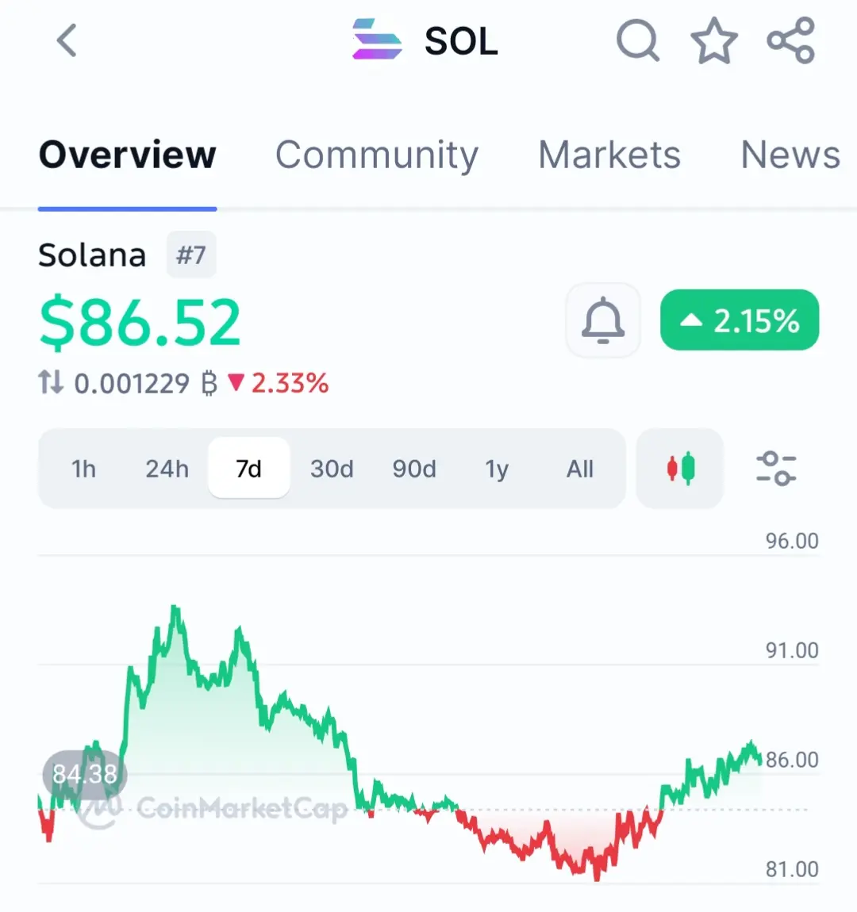Open chart settings sliders icon
Image resolution: width=857 pixels, height=912 pixels.
pyautogui.click(x=775, y=469)
